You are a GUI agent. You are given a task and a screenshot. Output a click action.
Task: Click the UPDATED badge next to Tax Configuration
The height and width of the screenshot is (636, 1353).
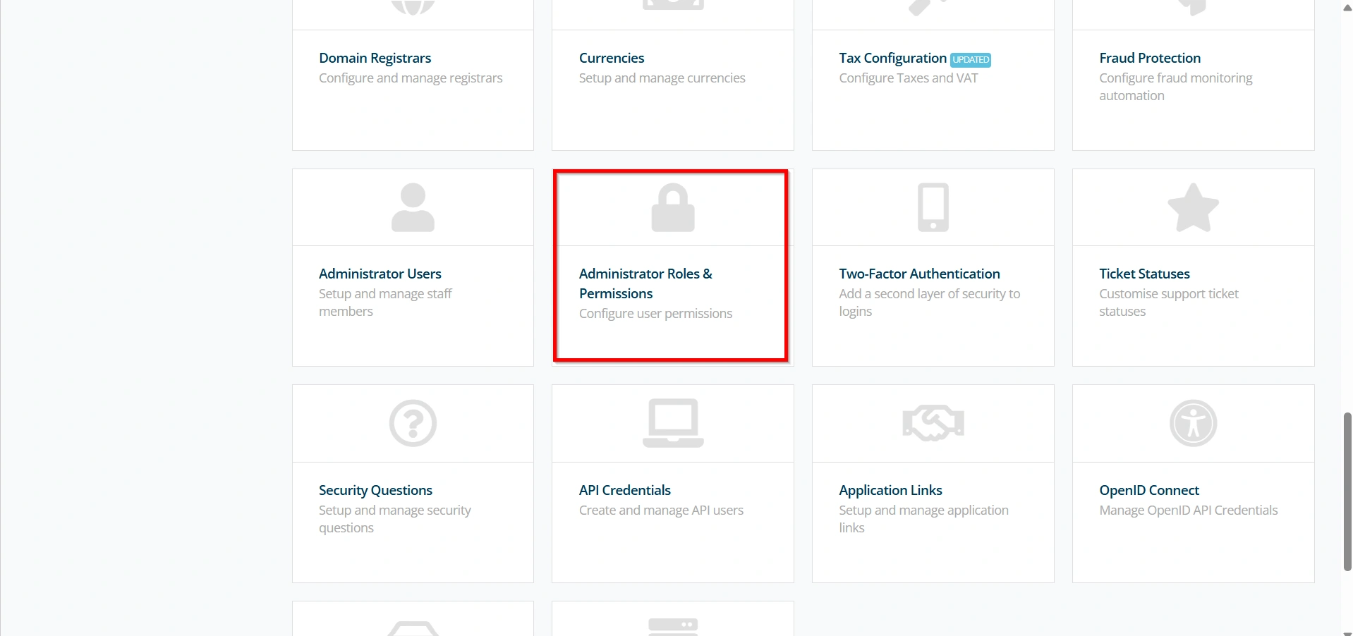point(971,60)
